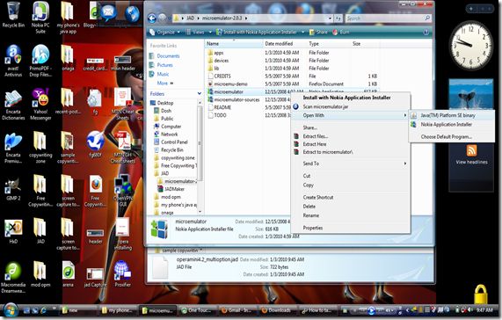Expand Send To submenu arrow
This screenshot has width=502, height=320.
(405, 164)
